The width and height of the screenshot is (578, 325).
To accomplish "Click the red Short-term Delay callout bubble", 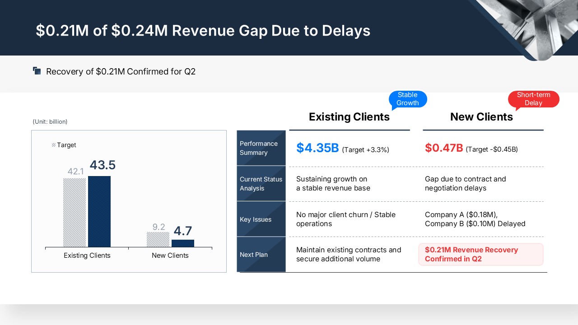I will (x=533, y=99).
